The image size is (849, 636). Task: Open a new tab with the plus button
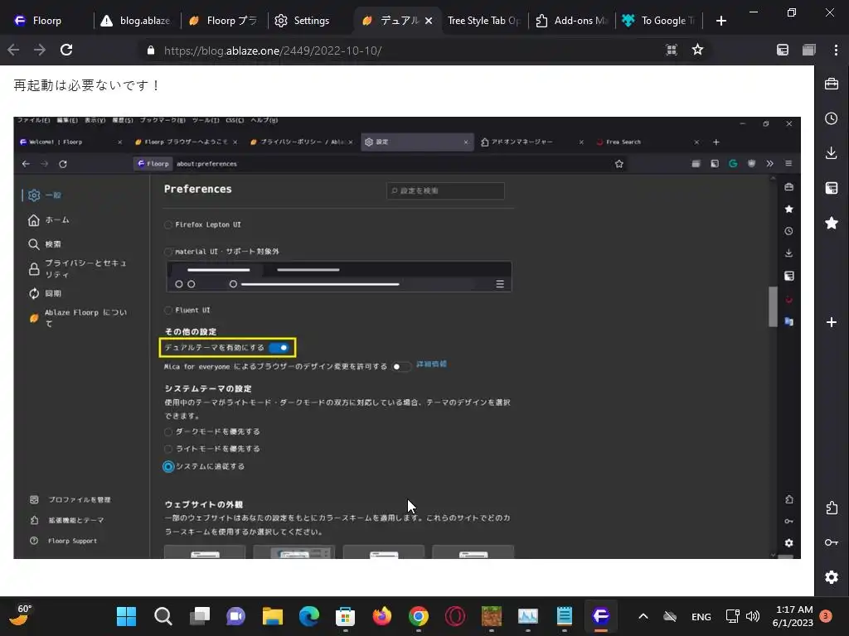[720, 21]
